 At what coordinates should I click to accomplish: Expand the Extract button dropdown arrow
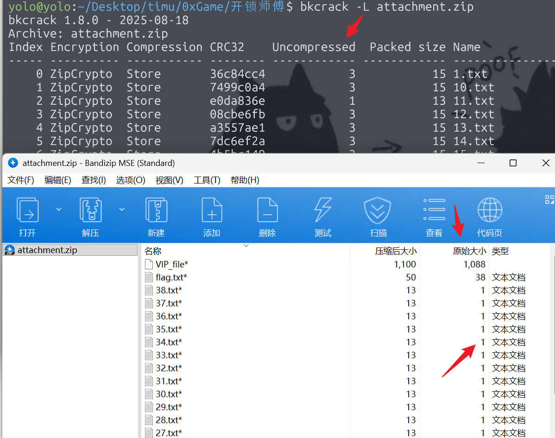click(122, 209)
